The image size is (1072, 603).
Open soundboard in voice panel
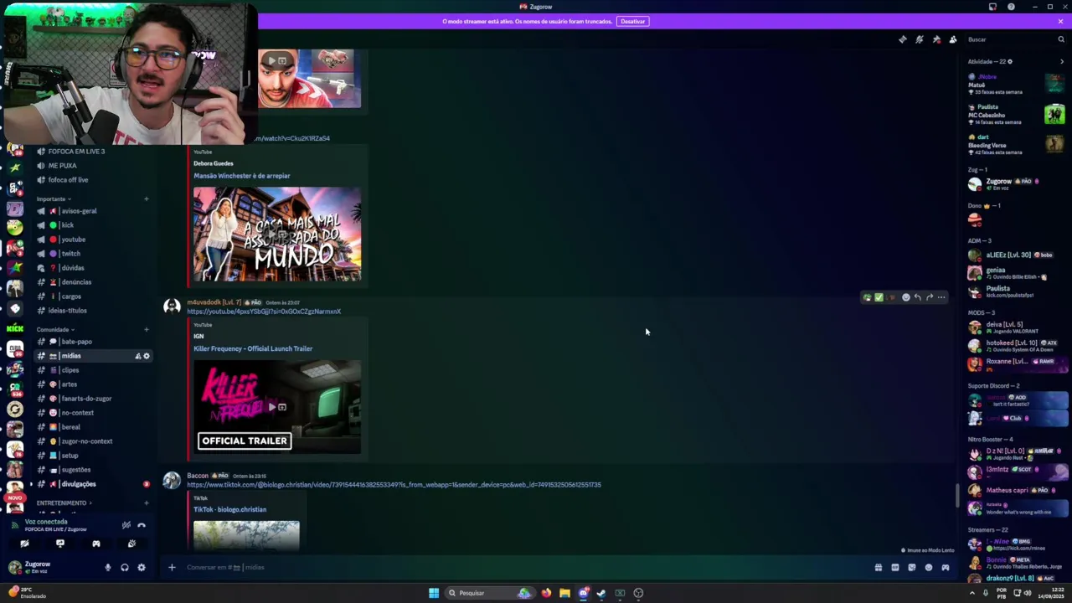coord(131,544)
